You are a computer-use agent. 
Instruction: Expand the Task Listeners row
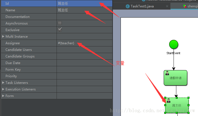pos(3,83)
